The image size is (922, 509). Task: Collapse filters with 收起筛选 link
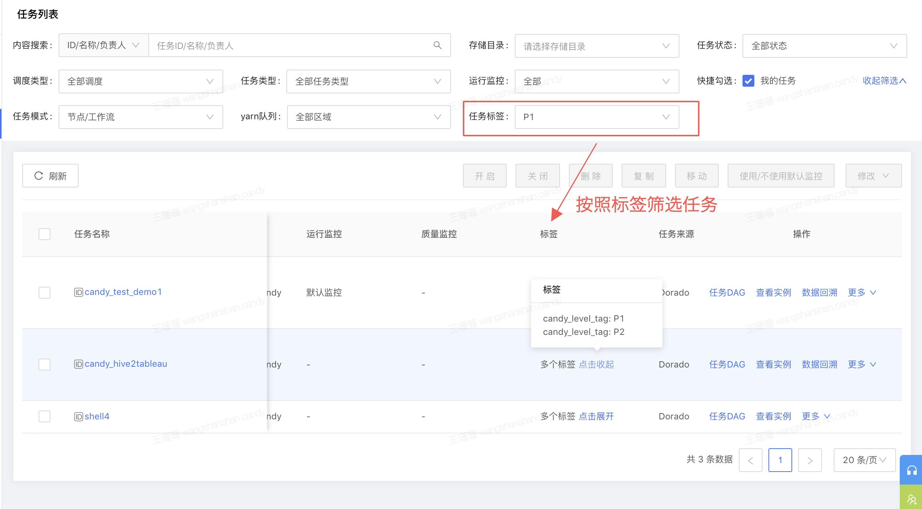tap(884, 81)
